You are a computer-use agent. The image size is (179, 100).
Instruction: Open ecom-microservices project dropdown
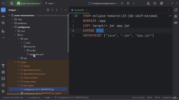[29, 3]
